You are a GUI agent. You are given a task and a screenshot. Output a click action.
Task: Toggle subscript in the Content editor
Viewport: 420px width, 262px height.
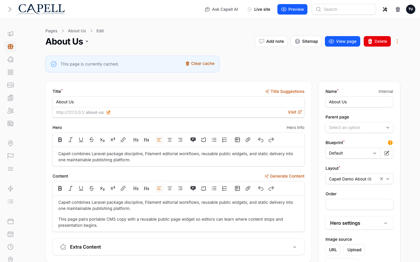(102, 188)
